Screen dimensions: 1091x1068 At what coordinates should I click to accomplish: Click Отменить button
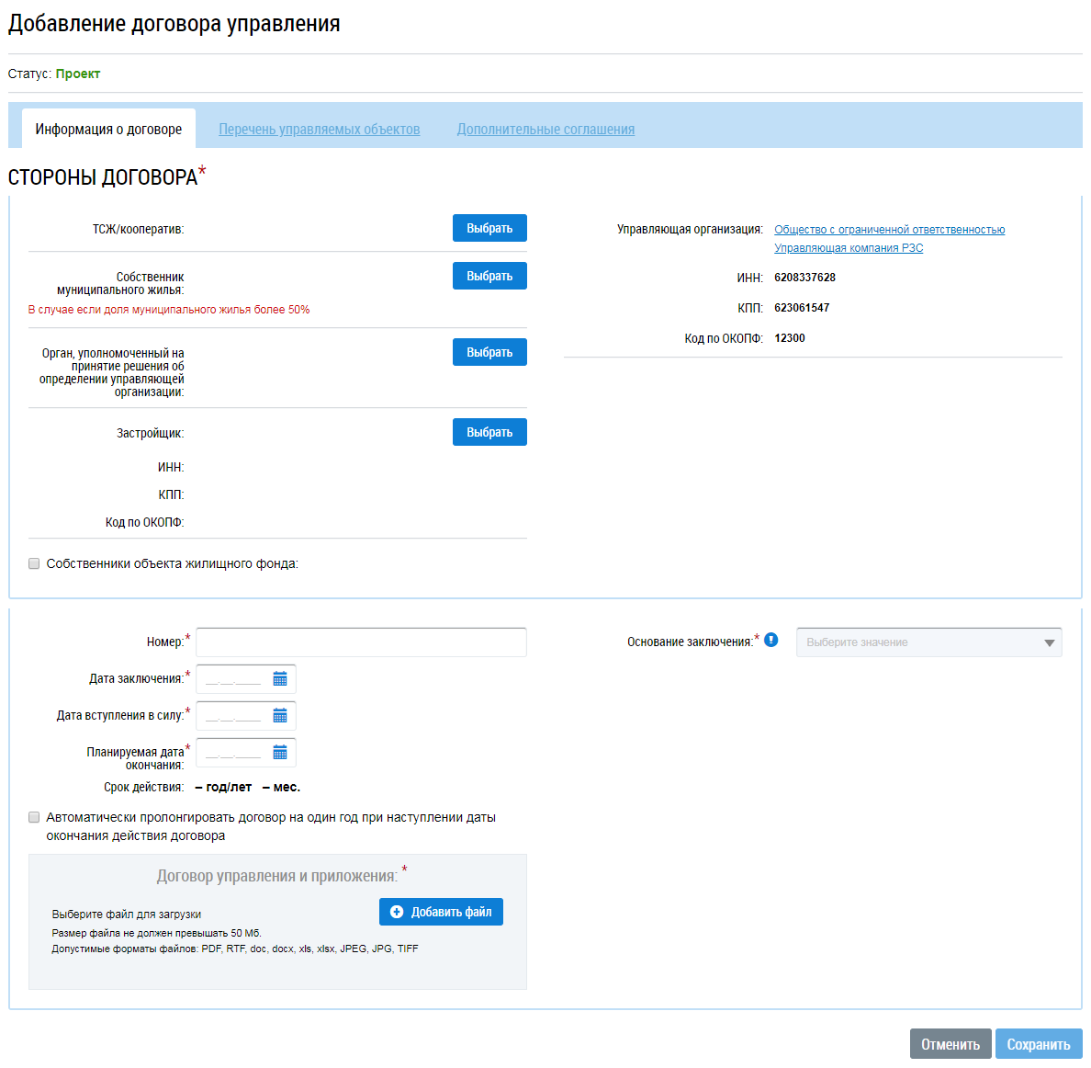950,1044
